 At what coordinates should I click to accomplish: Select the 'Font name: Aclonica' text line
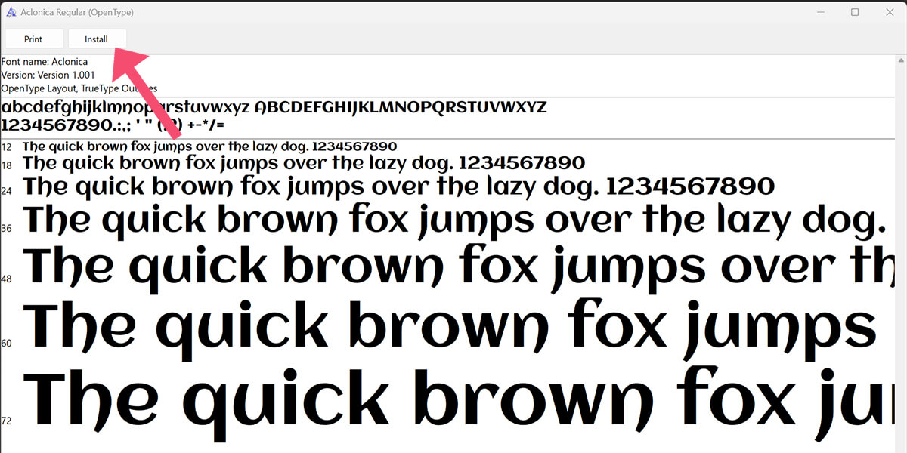[x=45, y=62]
